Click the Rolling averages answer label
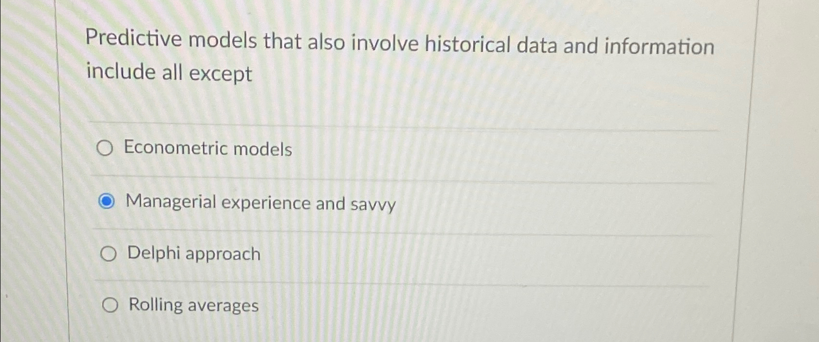Image resolution: width=819 pixels, height=342 pixels. (x=192, y=305)
